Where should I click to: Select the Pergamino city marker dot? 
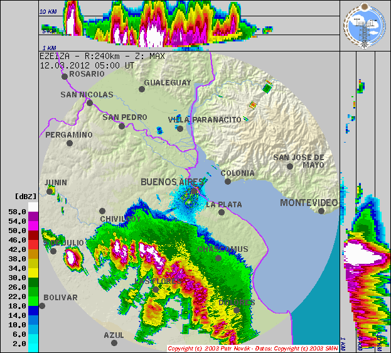point(70,143)
